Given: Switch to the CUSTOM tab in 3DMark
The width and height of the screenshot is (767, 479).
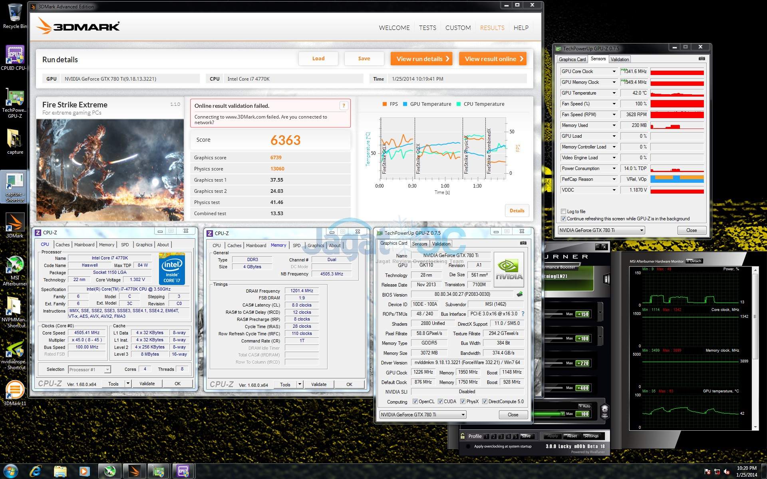Looking at the screenshot, I should [458, 28].
